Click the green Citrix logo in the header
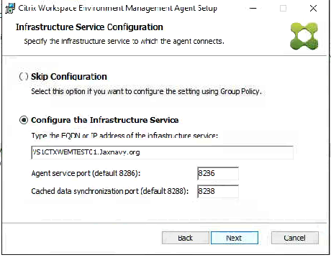This screenshot has height=260, width=331. (x=304, y=37)
